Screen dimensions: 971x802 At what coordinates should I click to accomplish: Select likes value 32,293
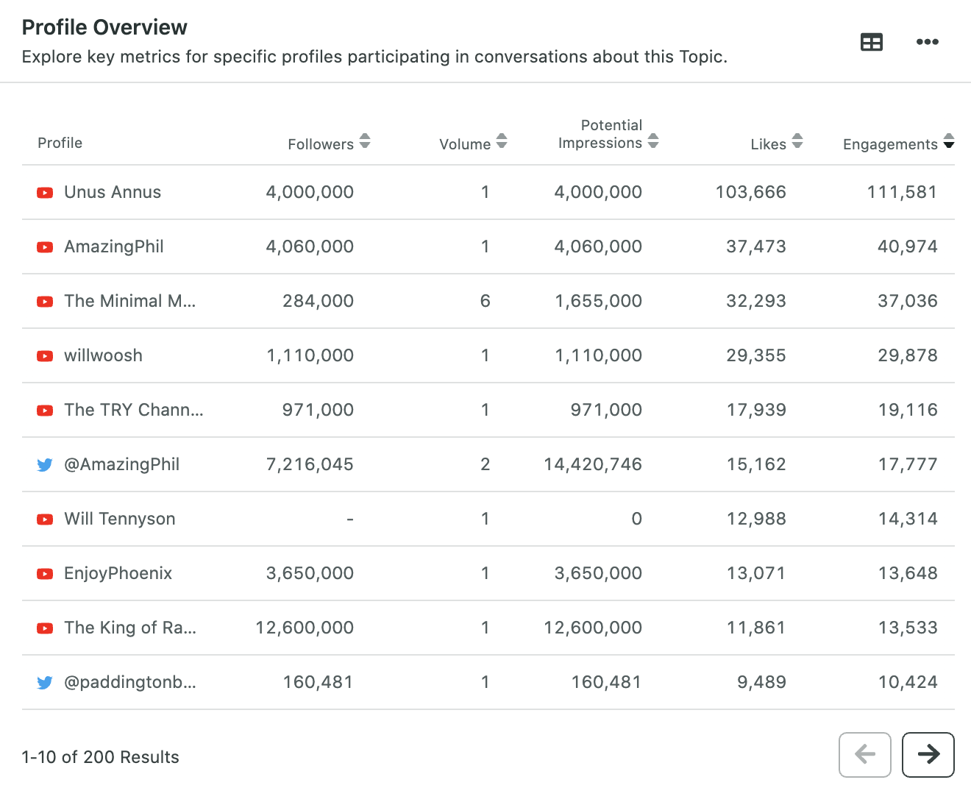click(756, 301)
